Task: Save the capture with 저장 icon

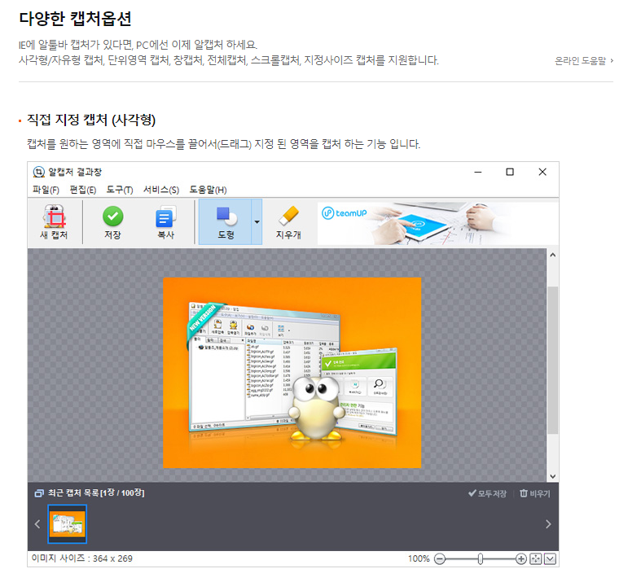Action: [112, 221]
